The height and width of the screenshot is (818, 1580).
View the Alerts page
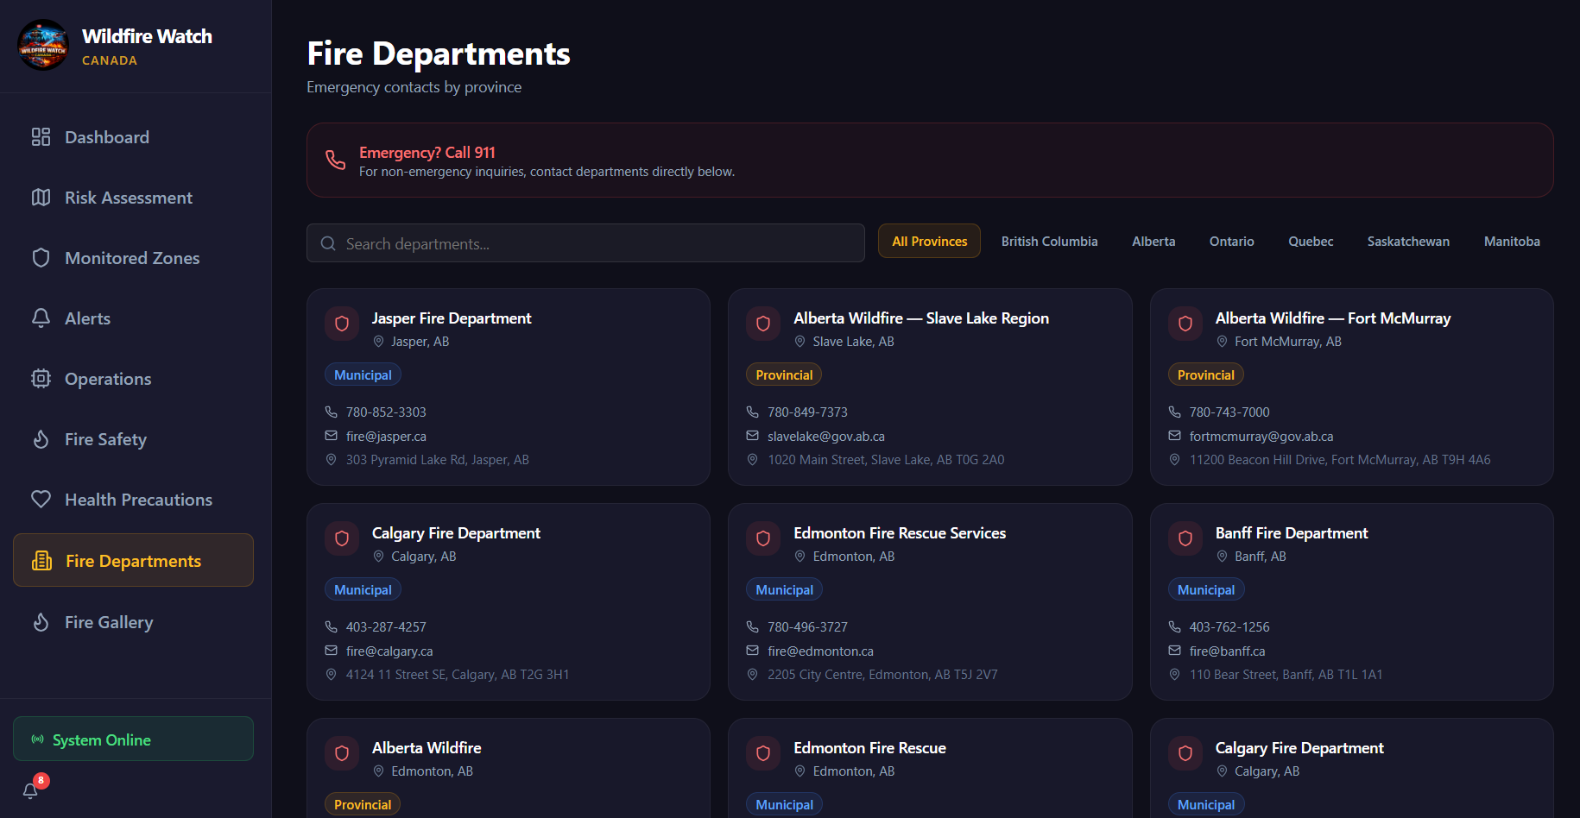134,318
